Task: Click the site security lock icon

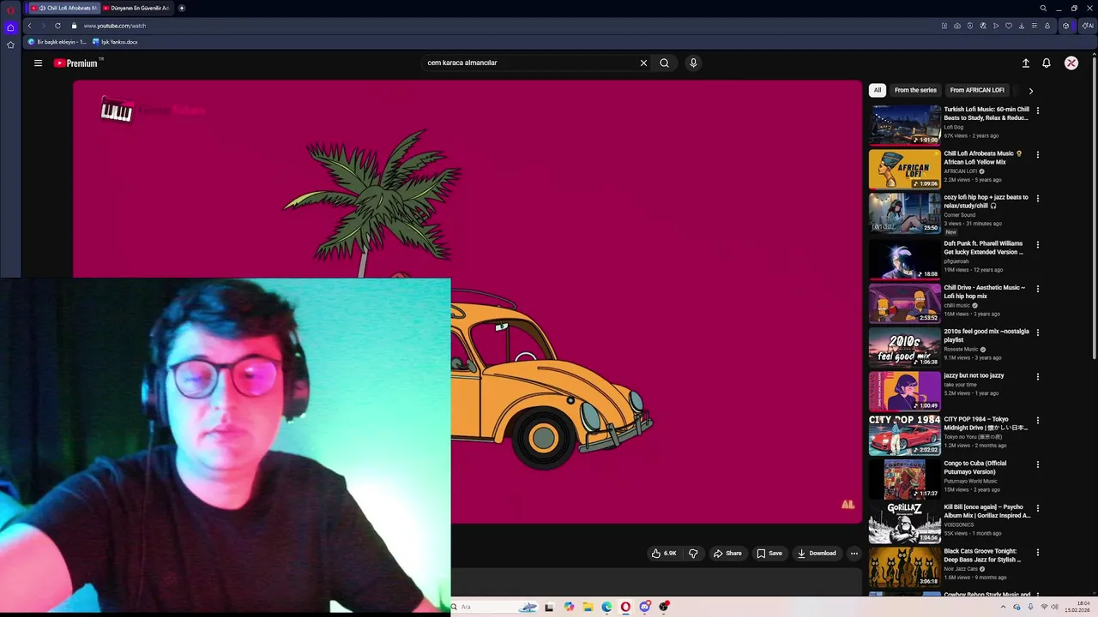Action: (x=74, y=26)
